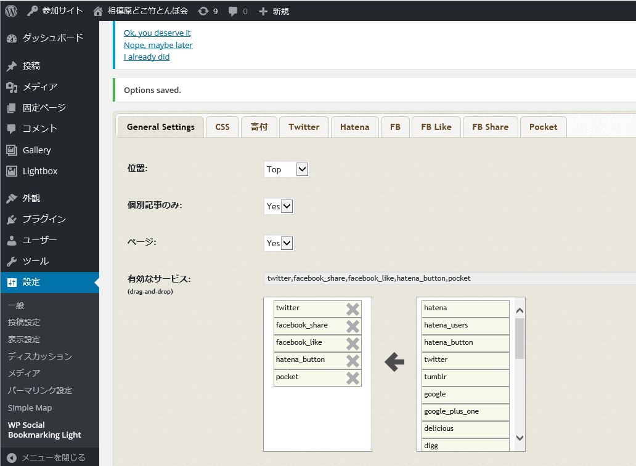The image size is (636, 466).
Task: Remove twitter from enabled services with its X
Action: [353, 309]
